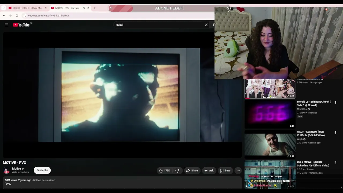Open the Motive channel name link
Image resolution: width=343 pixels, height=193 pixels.
[16, 169]
